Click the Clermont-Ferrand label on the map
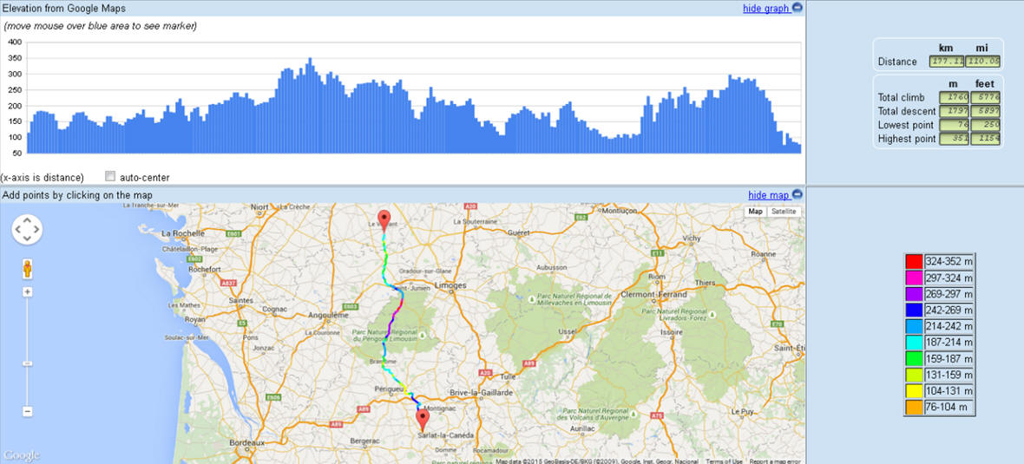The image size is (1024, 464). click(x=654, y=294)
